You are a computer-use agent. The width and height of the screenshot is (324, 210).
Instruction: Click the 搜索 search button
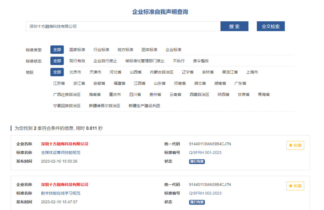[234, 26]
